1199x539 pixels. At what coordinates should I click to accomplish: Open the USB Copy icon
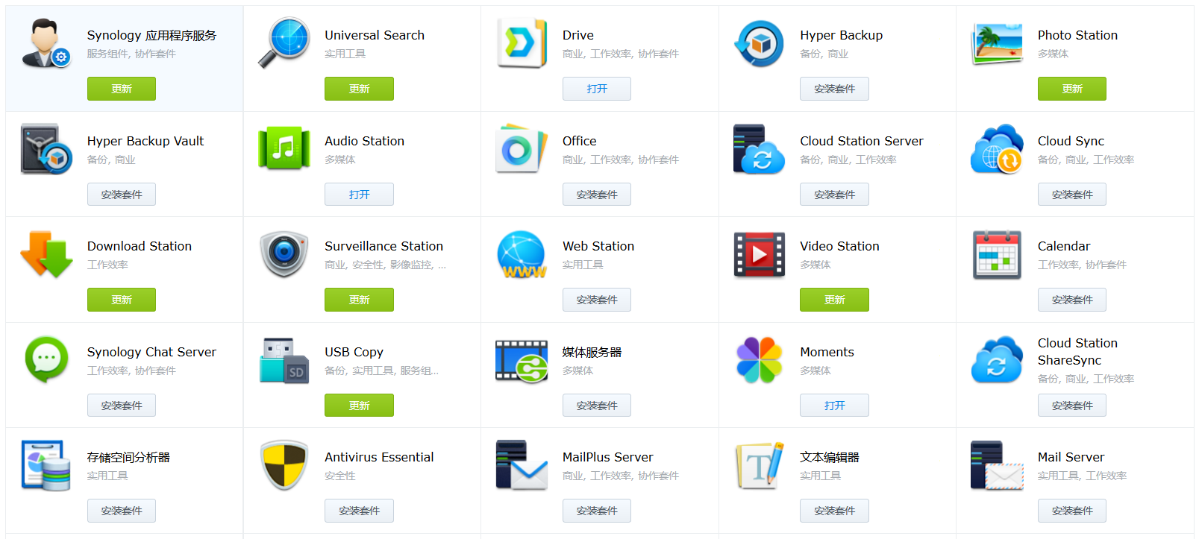pos(284,360)
